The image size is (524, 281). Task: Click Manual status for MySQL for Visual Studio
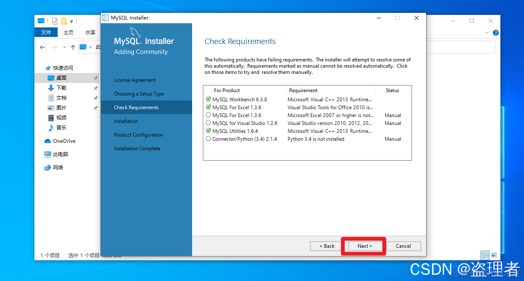coord(393,123)
